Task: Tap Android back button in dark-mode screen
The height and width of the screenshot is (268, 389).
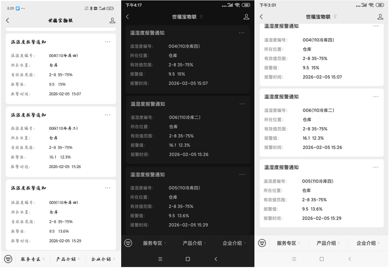Action: (216, 259)
